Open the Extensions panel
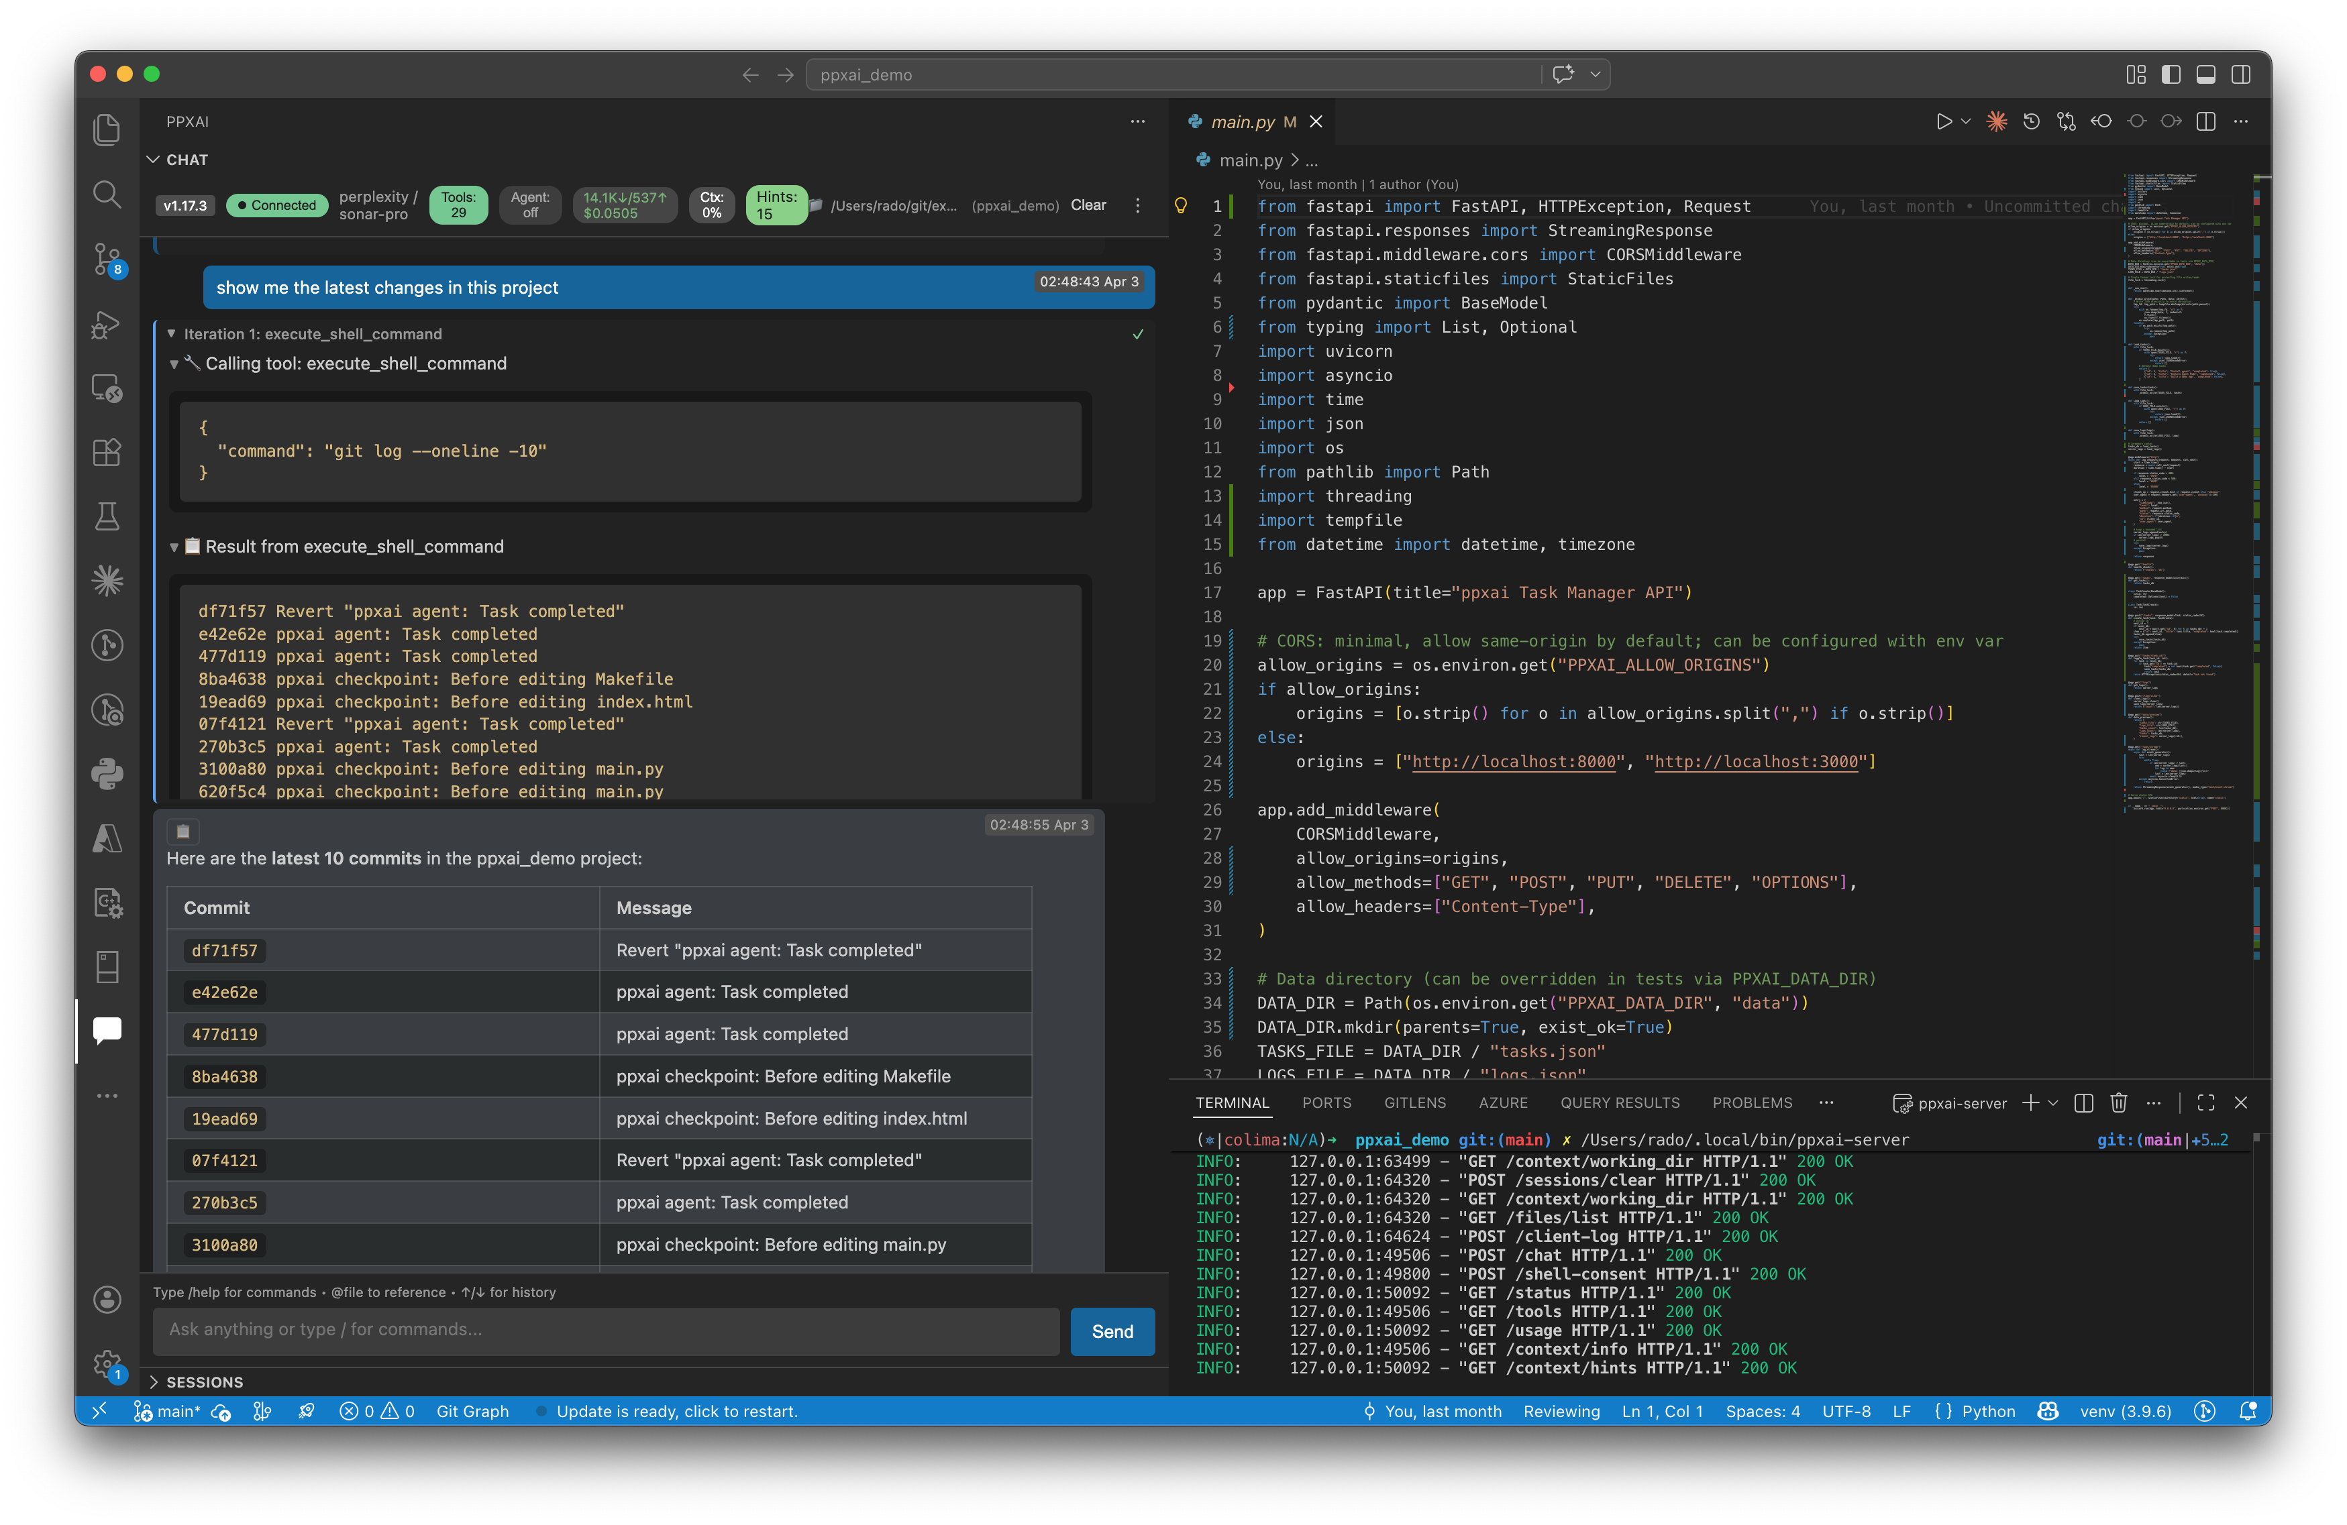 pyautogui.click(x=107, y=453)
